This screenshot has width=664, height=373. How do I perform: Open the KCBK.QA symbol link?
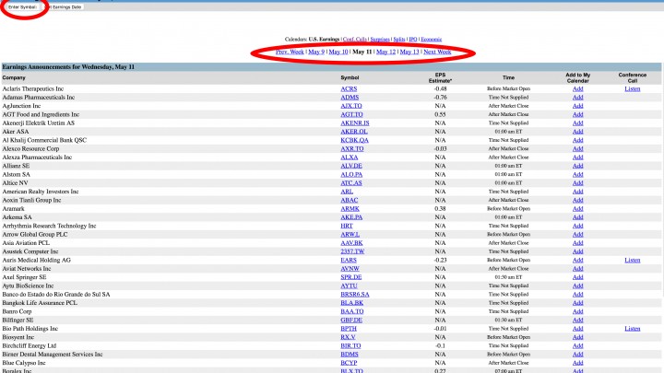(354, 140)
